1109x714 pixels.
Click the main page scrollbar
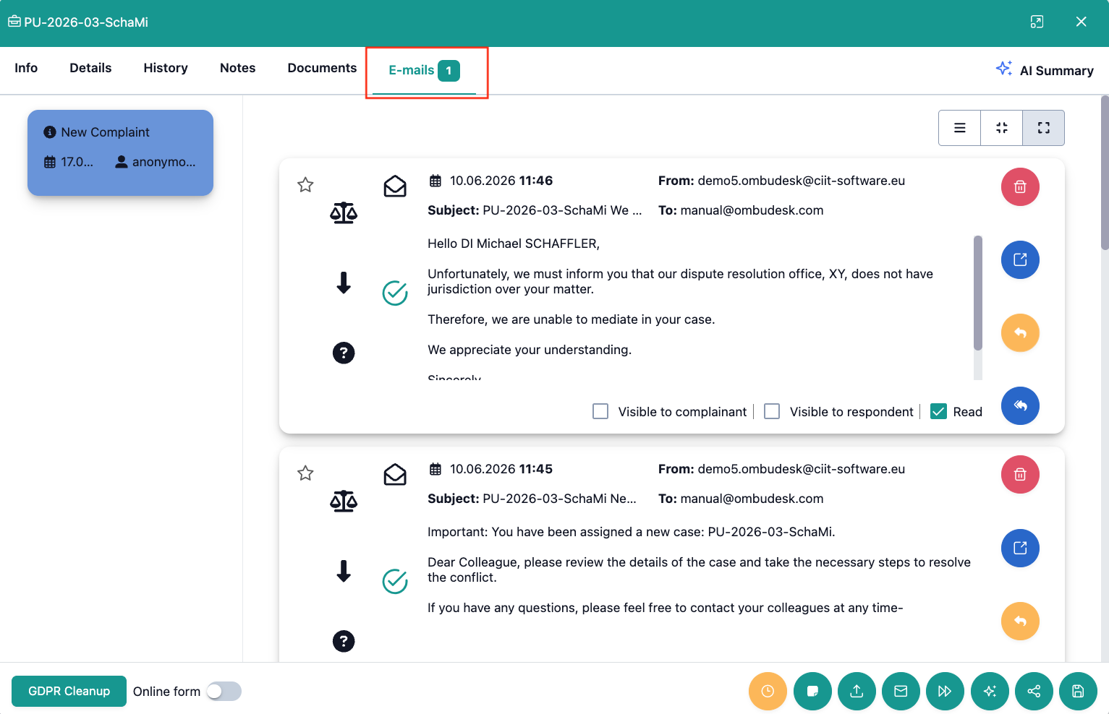pyautogui.click(x=1105, y=173)
